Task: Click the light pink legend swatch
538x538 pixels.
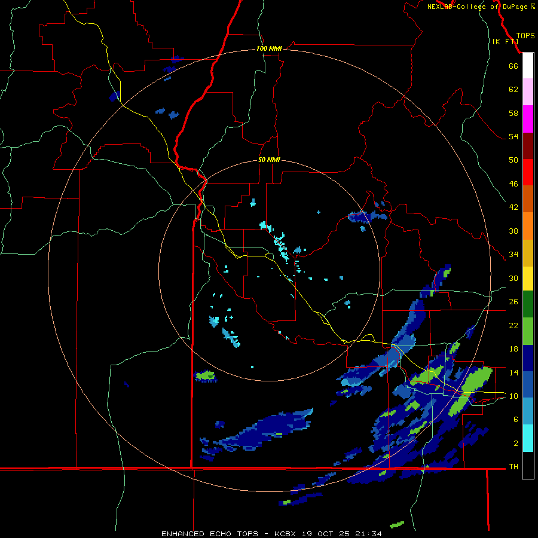Action: (528, 91)
